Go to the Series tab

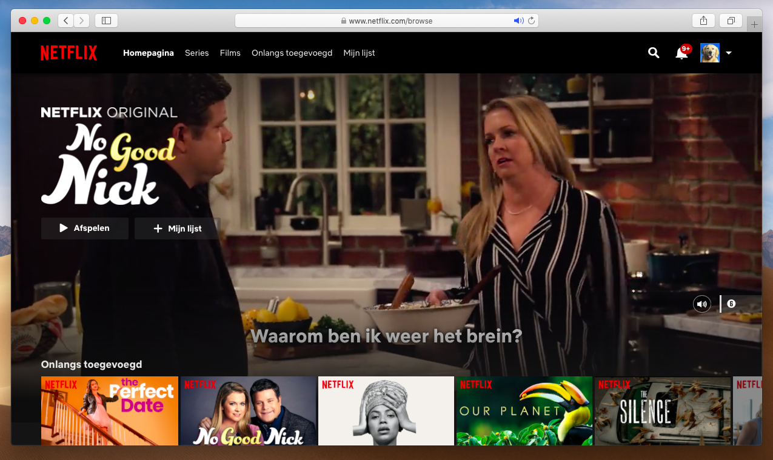pyautogui.click(x=196, y=53)
